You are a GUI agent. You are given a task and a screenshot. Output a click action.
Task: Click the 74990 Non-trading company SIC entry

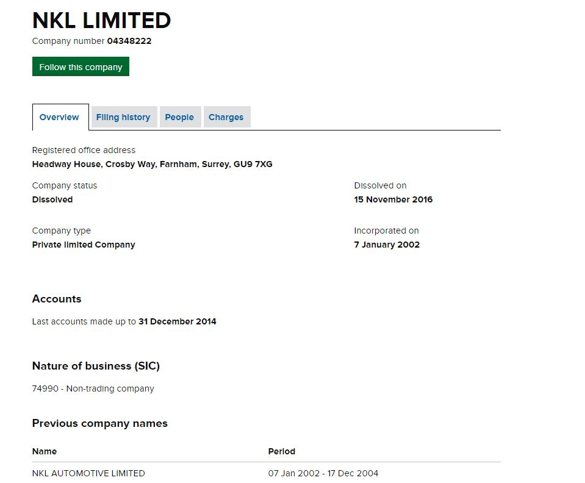tap(93, 388)
